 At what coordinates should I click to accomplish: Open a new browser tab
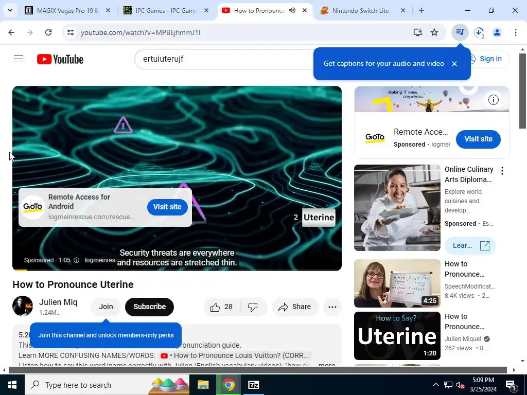click(x=421, y=10)
